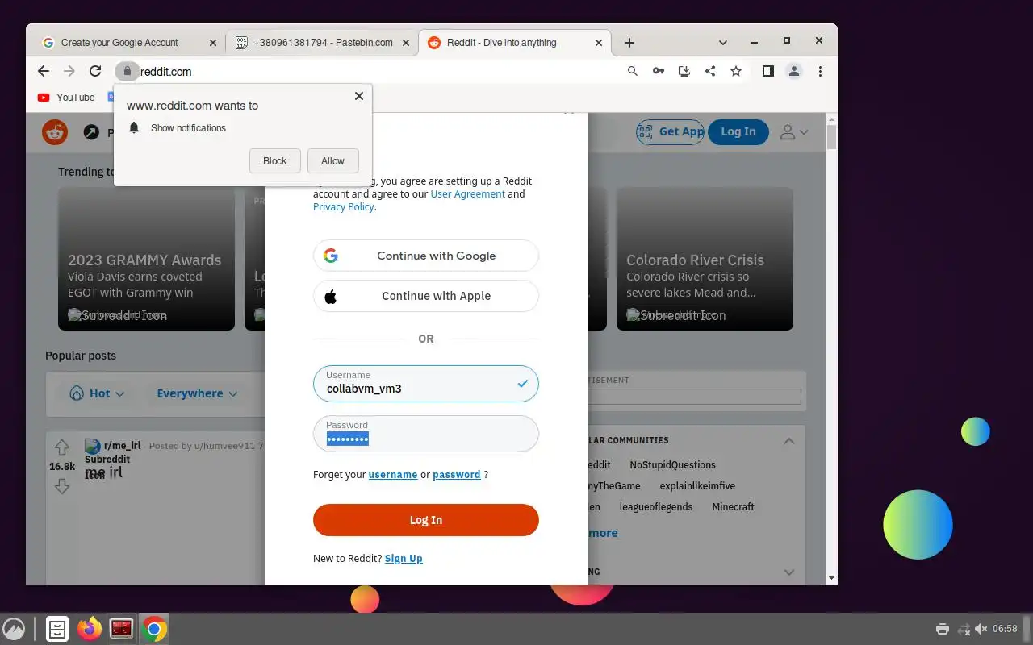The height and width of the screenshot is (645, 1033).
Task: Open the desktop application menu
Action: pyautogui.click(x=14, y=629)
